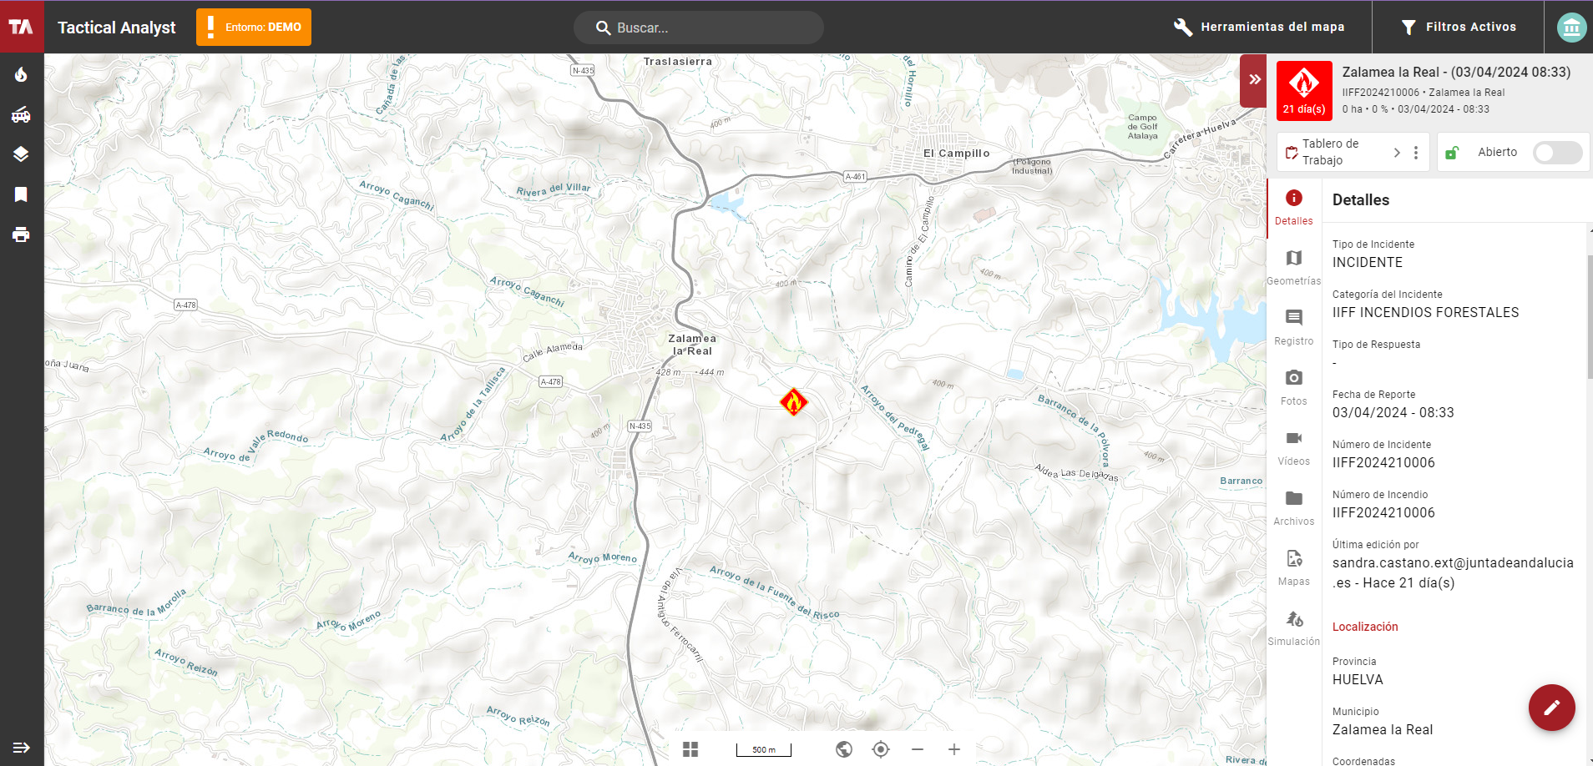Image resolution: width=1593 pixels, height=766 pixels.
Task: Click the Buscar search field
Action: (x=710, y=28)
